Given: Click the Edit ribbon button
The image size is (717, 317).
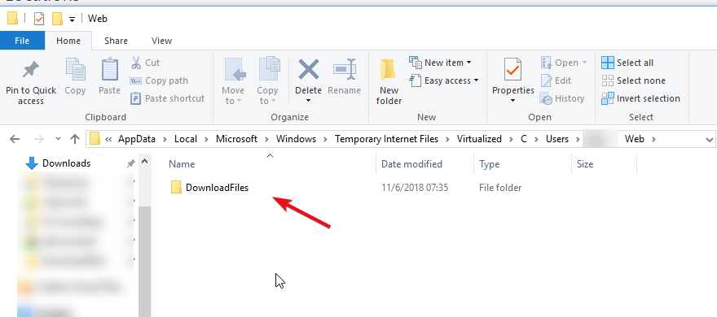Looking at the screenshot, I should click(x=556, y=80).
